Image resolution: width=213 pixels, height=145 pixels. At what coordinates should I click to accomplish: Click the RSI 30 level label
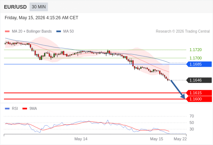[192, 129]
